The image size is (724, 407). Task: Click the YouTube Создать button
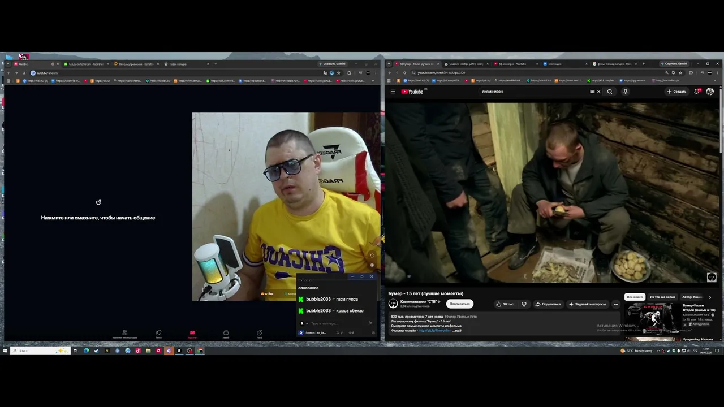tap(676, 92)
